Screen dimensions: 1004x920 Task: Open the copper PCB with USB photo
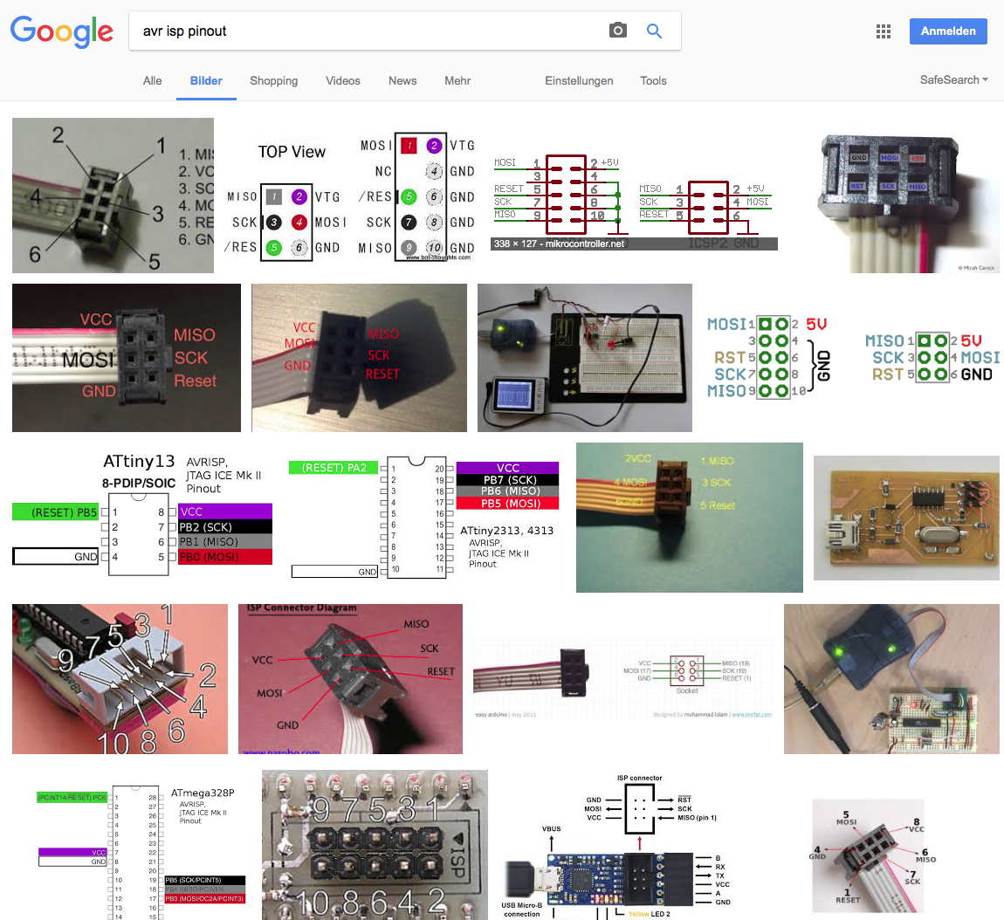(x=906, y=518)
